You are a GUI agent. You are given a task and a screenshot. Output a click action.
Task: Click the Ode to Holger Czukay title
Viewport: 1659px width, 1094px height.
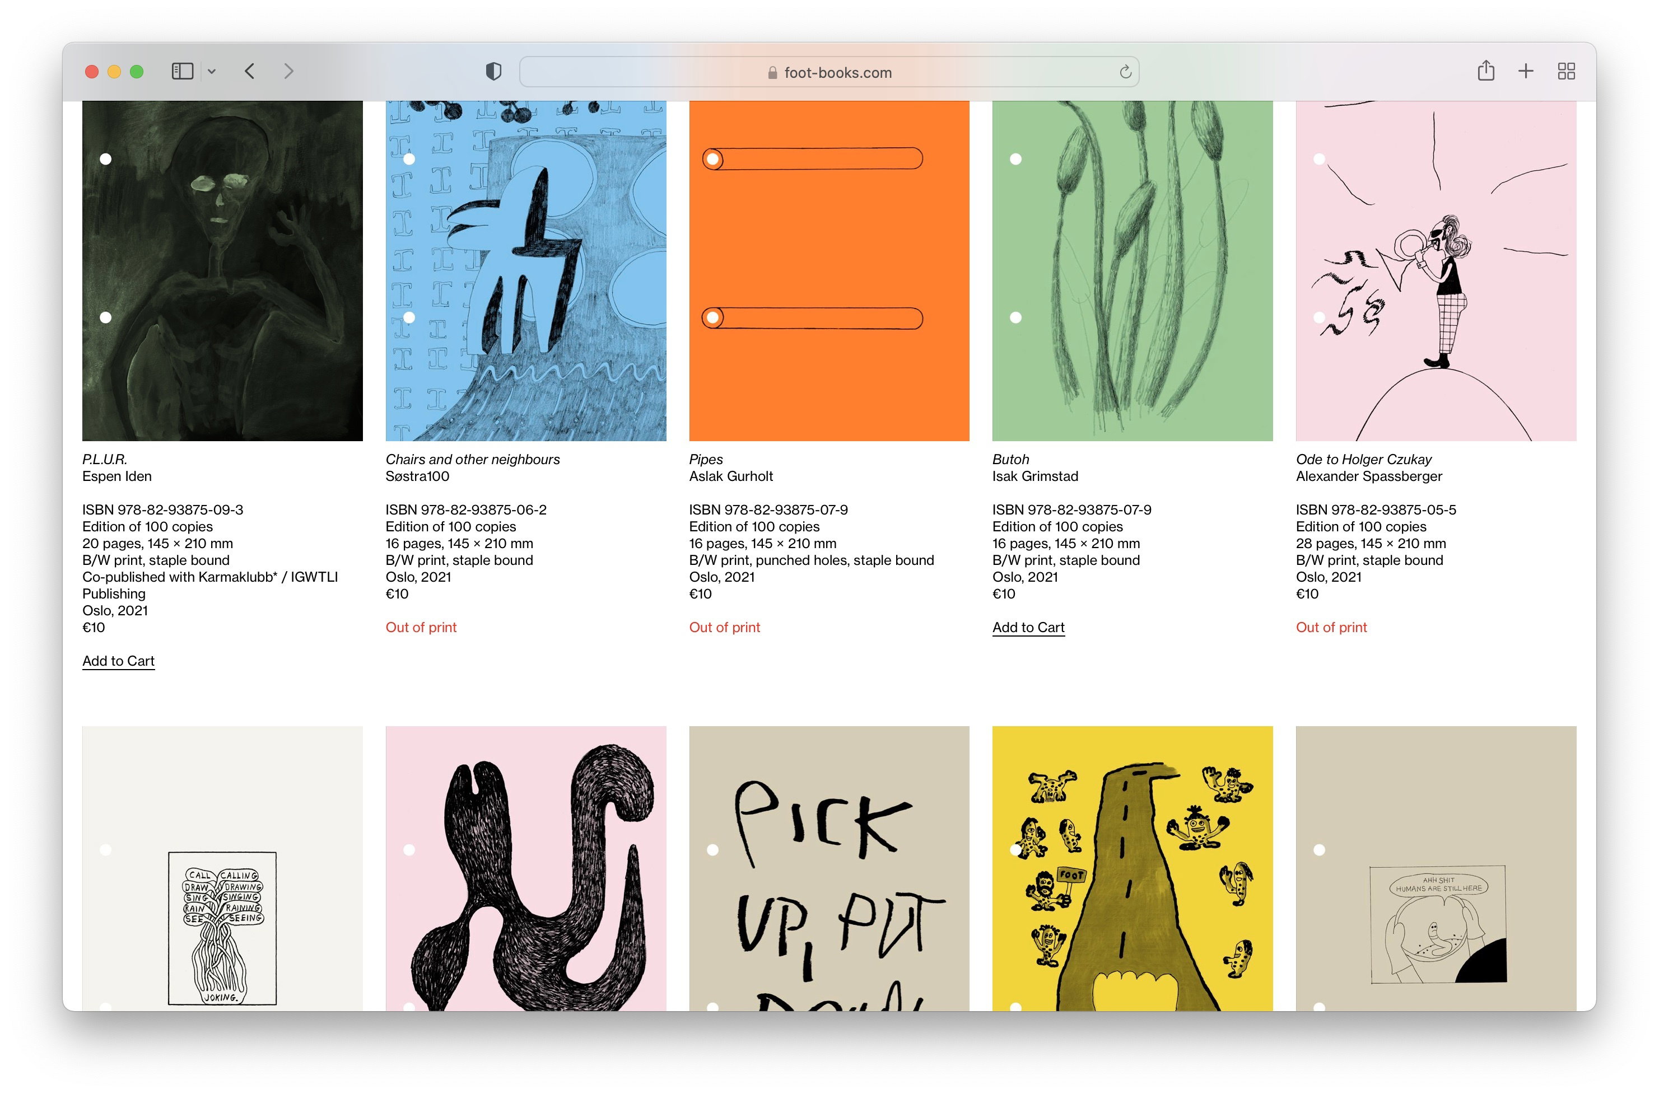click(1363, 459)
